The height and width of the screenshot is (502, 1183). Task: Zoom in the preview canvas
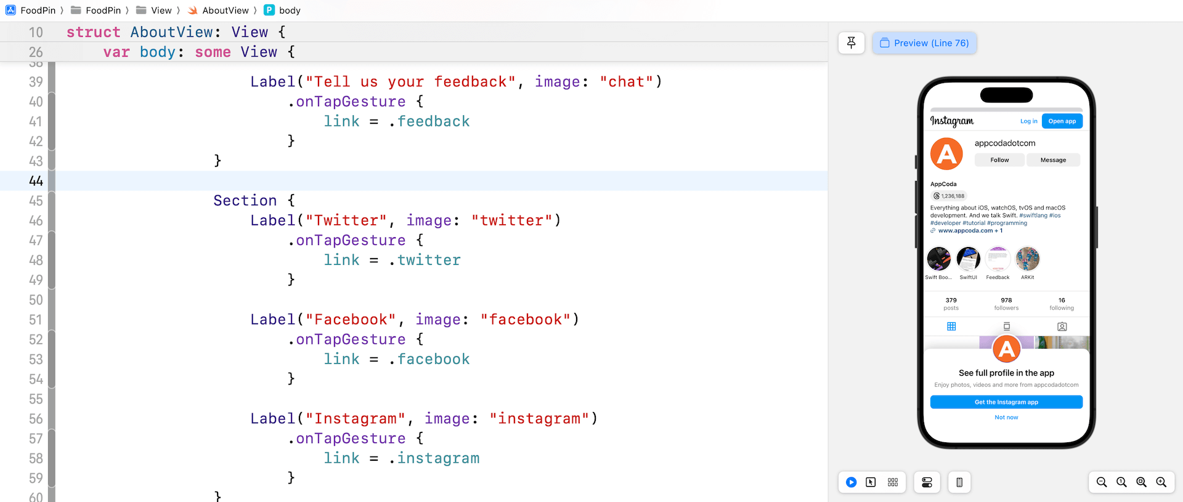tap(1161, 482)
